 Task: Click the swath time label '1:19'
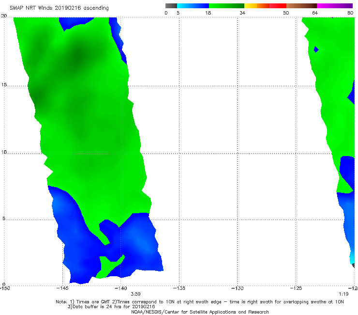click(343, 294)
